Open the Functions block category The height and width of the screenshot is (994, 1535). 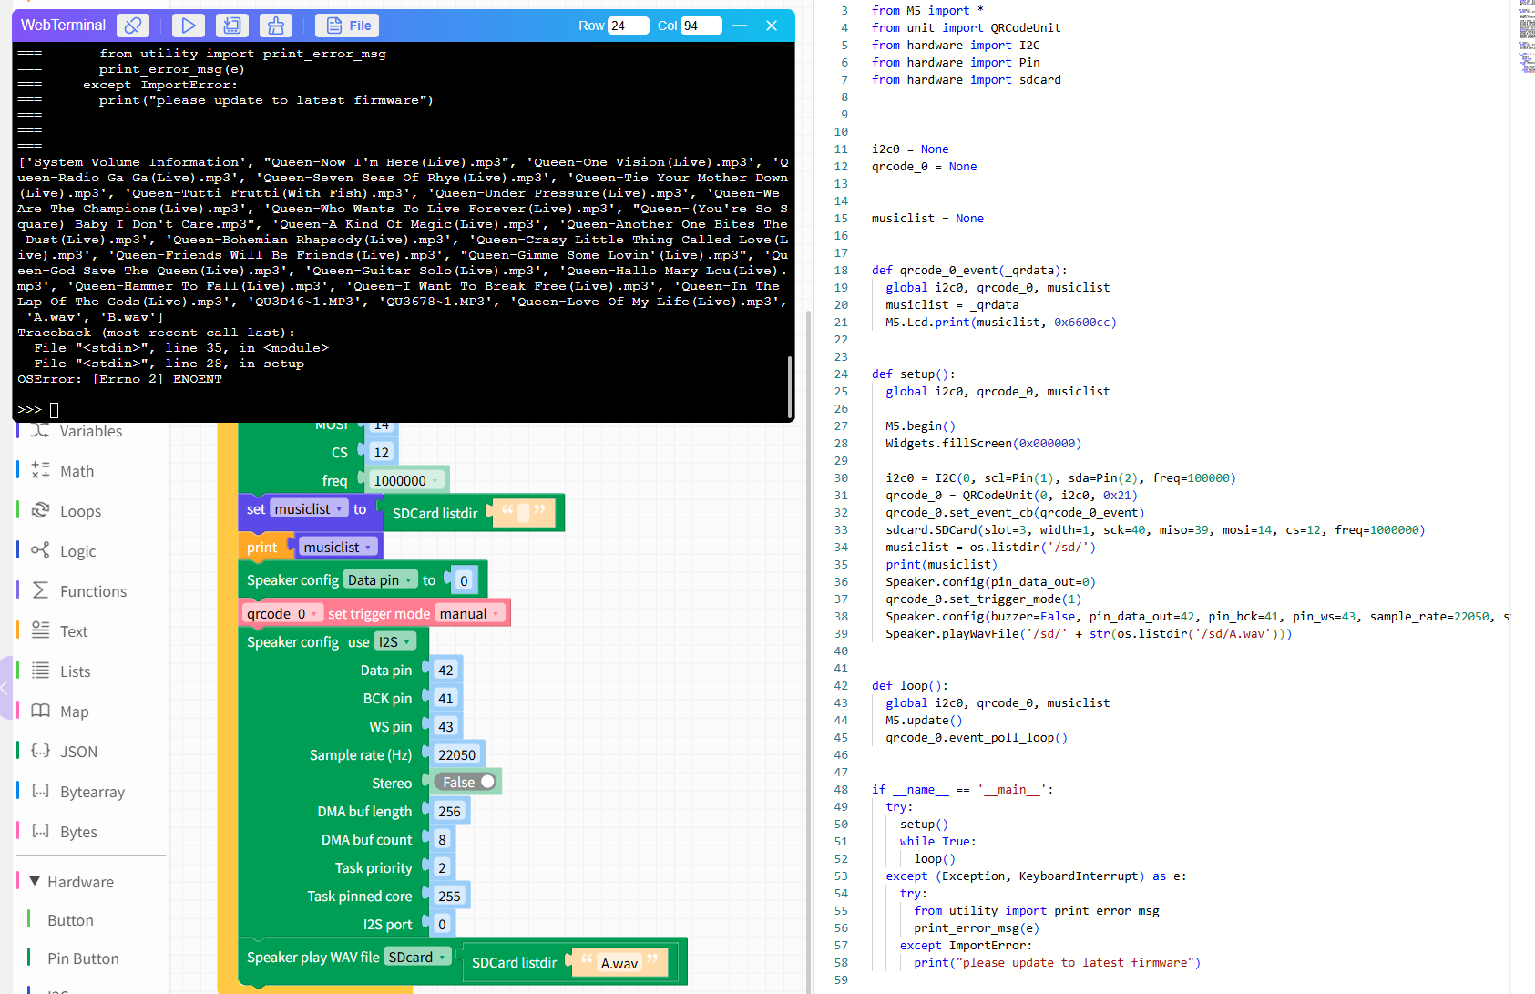93,591
